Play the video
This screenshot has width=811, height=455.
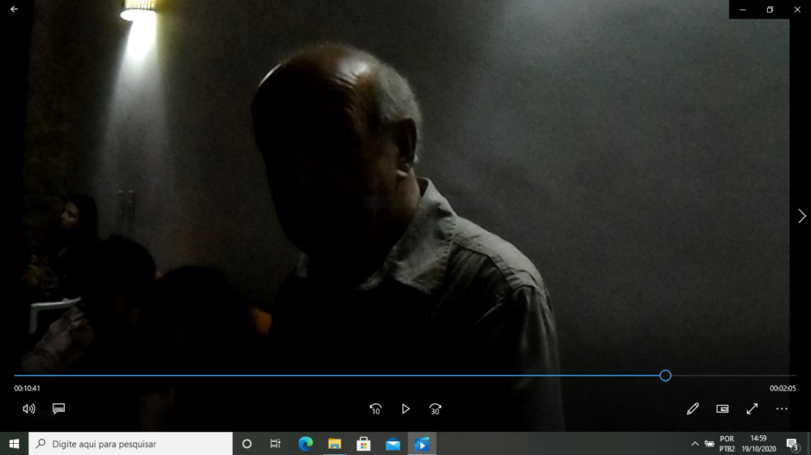(405, 409)
